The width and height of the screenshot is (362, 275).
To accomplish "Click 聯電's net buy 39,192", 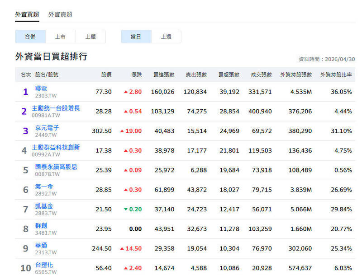I will [x=229, y=92].
